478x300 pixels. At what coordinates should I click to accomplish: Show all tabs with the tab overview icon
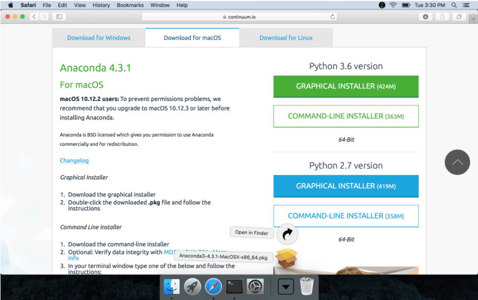point(459,17)
